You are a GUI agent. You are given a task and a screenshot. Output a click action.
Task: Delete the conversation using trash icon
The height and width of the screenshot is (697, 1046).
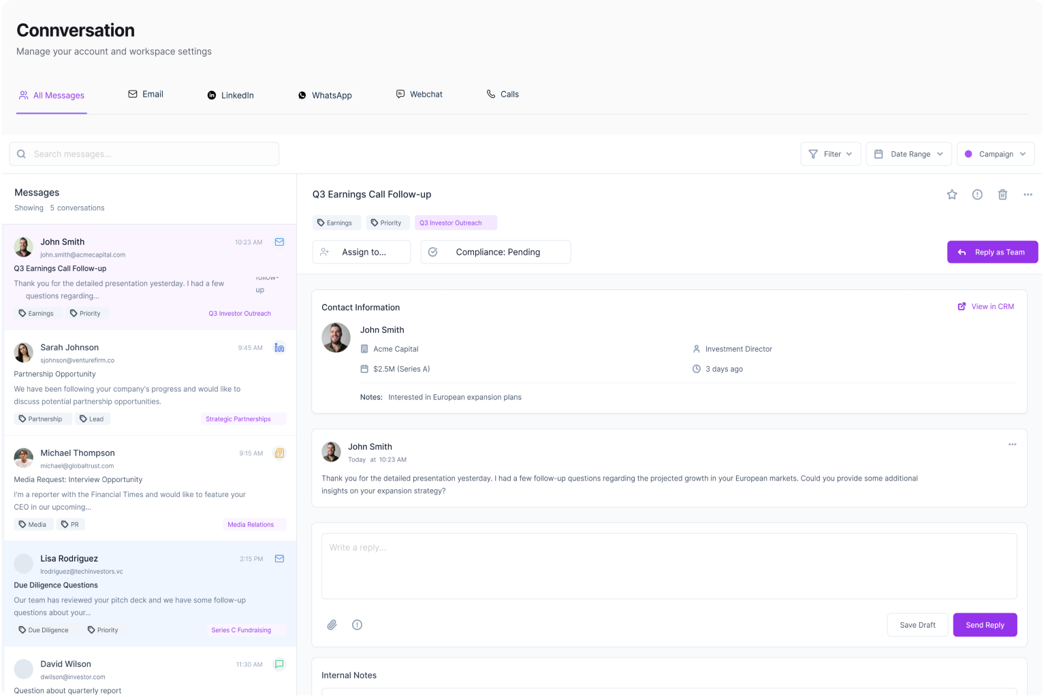click(x=1002, y=194)
